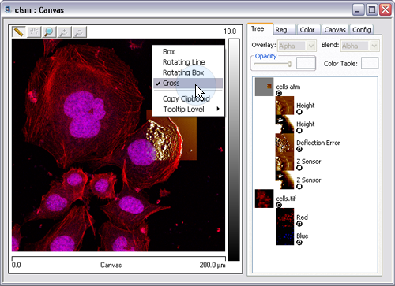Toggle the cells.tif visibility radio button
Viewport: 395px width, 286px height.
point(279,205)
